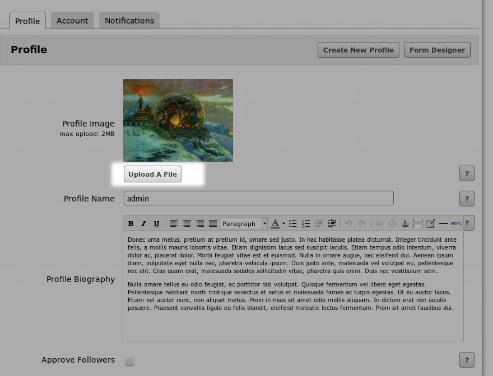Insert a bulleted list
Viewport: 493px width, 376px height.
click(x=293, y=224)
